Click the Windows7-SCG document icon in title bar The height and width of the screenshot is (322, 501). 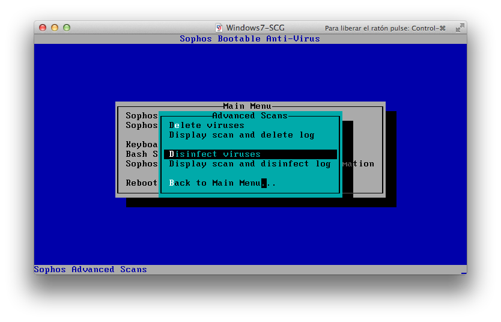coord(219,28)
